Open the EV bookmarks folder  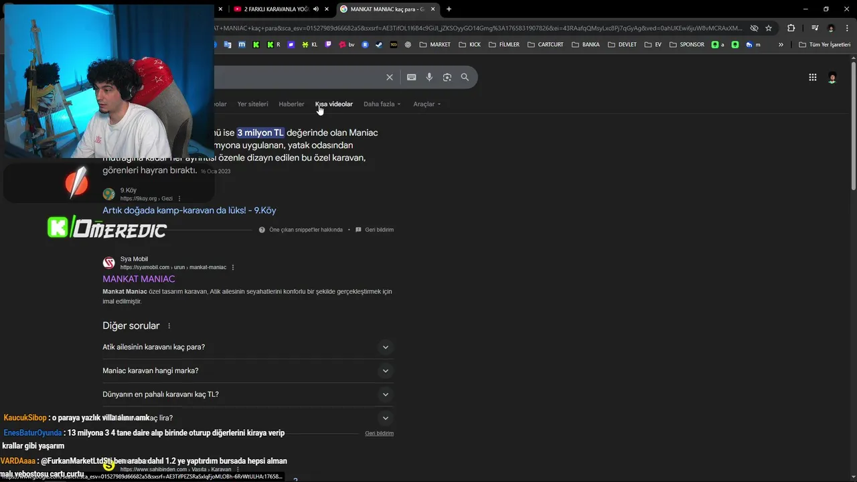coord(653,45)
